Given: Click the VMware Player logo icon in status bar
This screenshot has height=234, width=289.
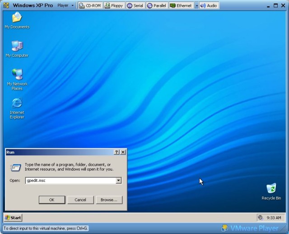Looking at the screenshot, I should point(224,228).
